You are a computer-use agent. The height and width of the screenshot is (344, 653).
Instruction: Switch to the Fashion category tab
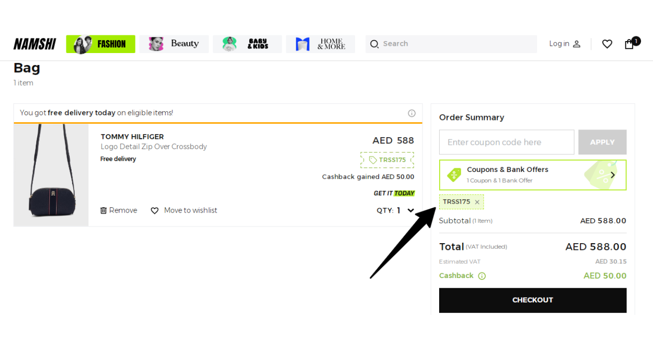click(100, 44)
